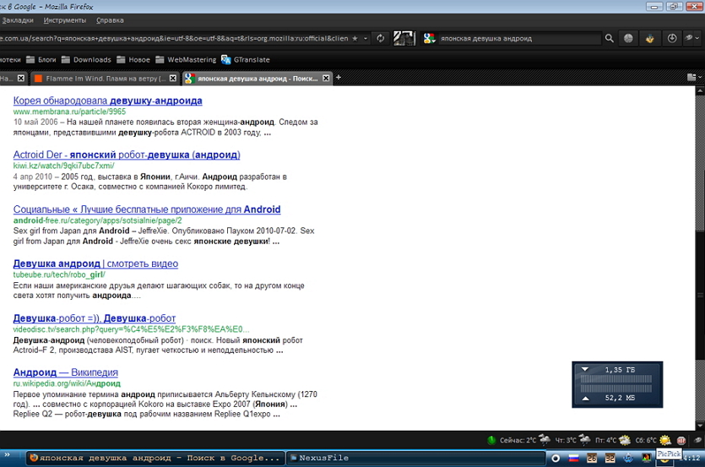Open the Downloads bookmarks folder

(86, 59)
